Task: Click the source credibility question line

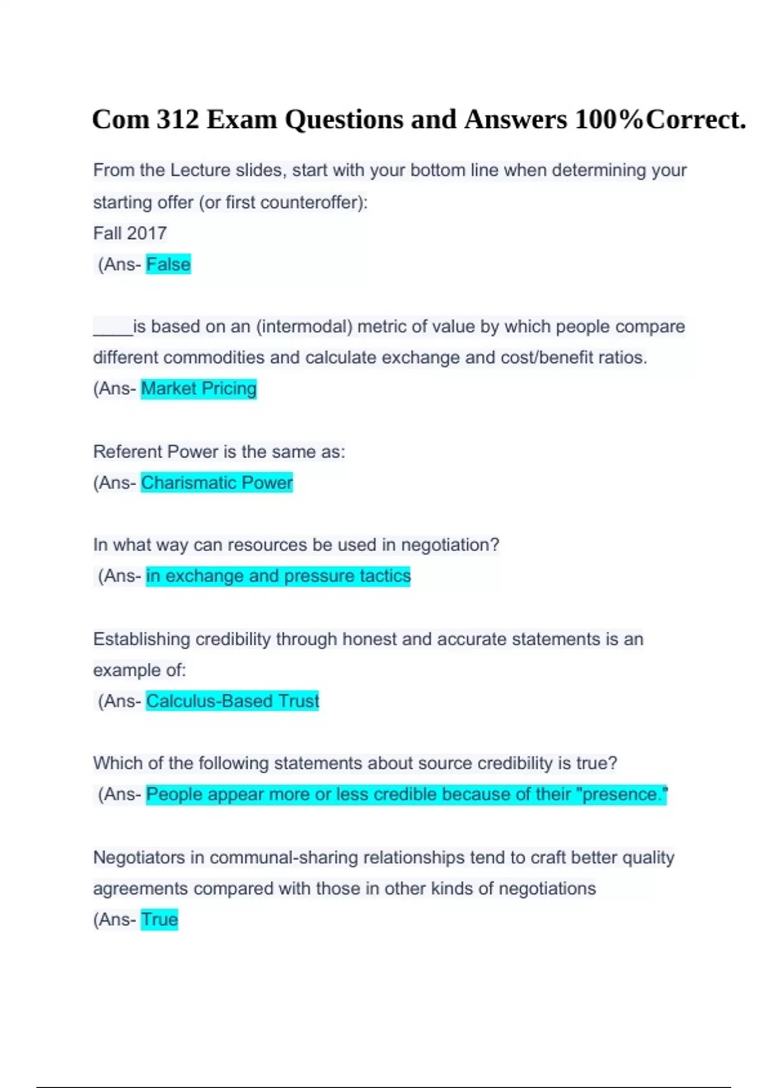Action: 355,763
